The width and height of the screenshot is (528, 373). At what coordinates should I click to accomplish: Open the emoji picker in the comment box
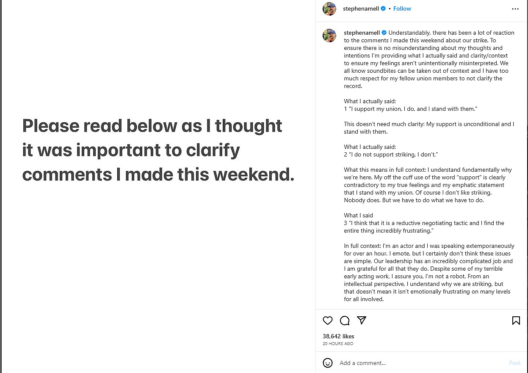[x=328, y=363]
